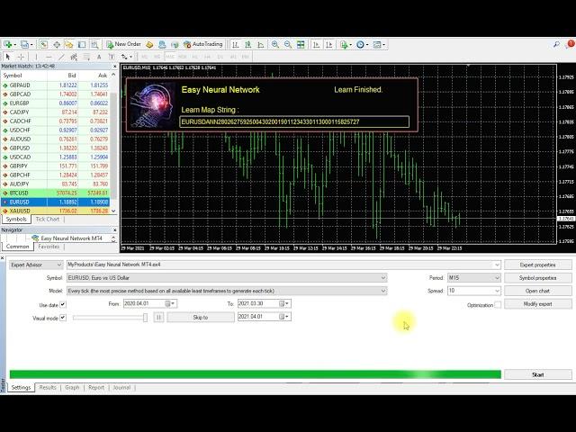
Task: Toggle the Terminal panel icon
Action: (x=82, y=44)
